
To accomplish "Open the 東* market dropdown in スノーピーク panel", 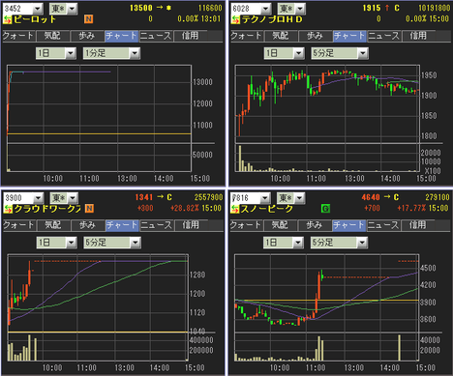I will pyautogui.click(x=300, y=197).
